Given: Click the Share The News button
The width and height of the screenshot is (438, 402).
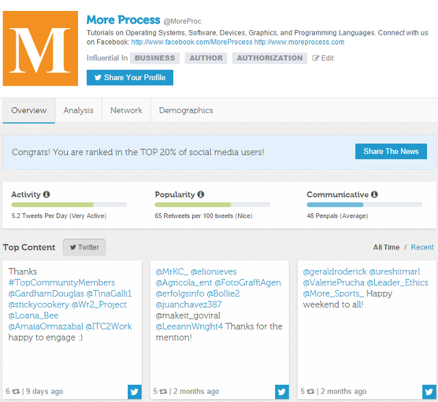Looking at the screenshot, I should pyautogui.click(x=391, y=151).
